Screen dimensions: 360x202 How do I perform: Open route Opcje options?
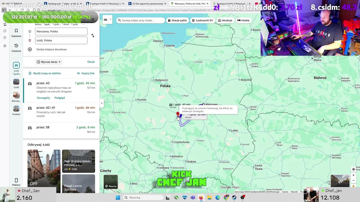point(91,62)
